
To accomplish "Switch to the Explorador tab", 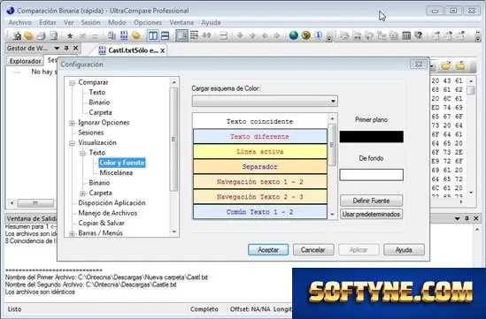I will point(25,61).
